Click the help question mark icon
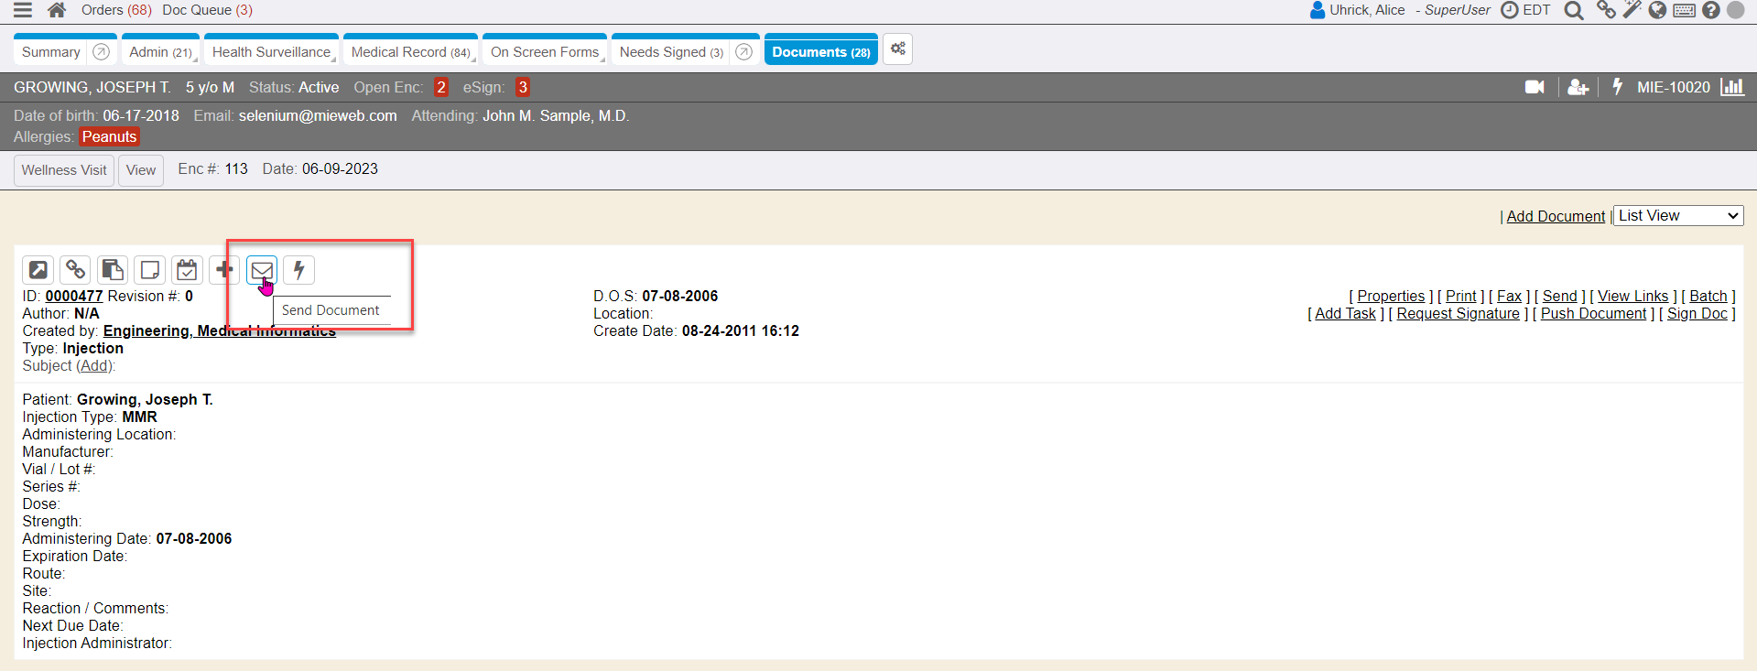The width and height of the screenshot is (1757, 671). click(x=1710, y=11)
